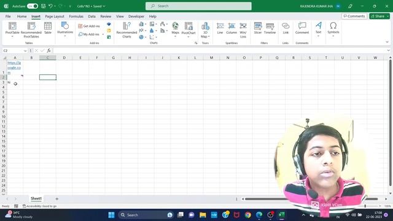Insert a Win/Loss sparkline
The width and height of the screenshot is (393, 221).
tap(243, 30)
